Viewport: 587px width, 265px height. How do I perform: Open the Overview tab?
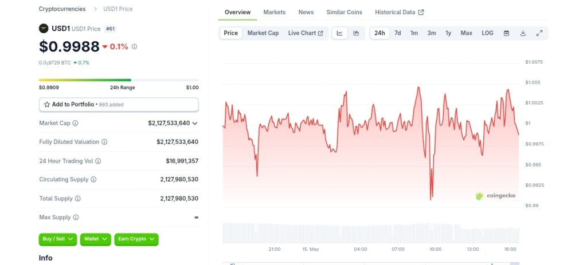click(238, 12)
